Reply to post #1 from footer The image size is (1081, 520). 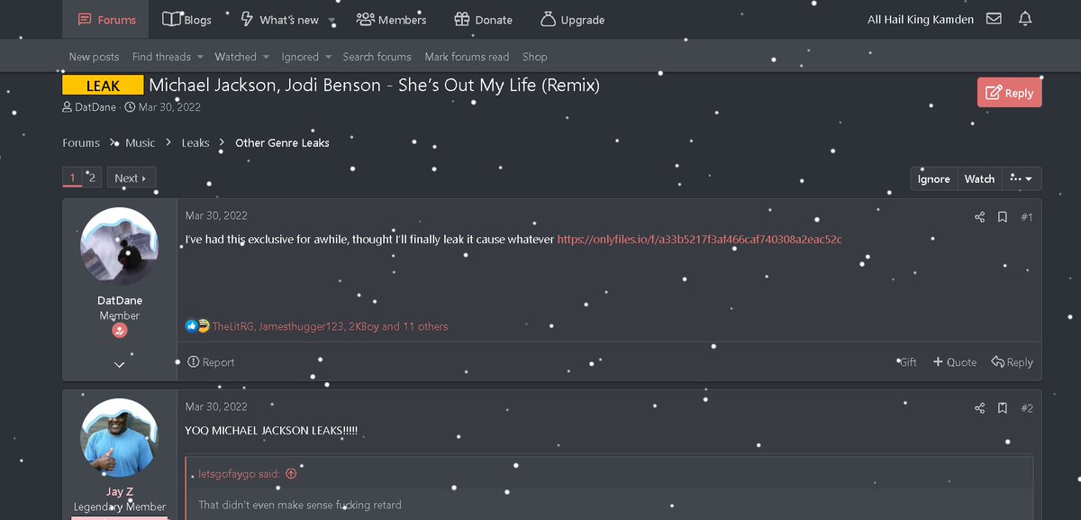coord(1012,362)
